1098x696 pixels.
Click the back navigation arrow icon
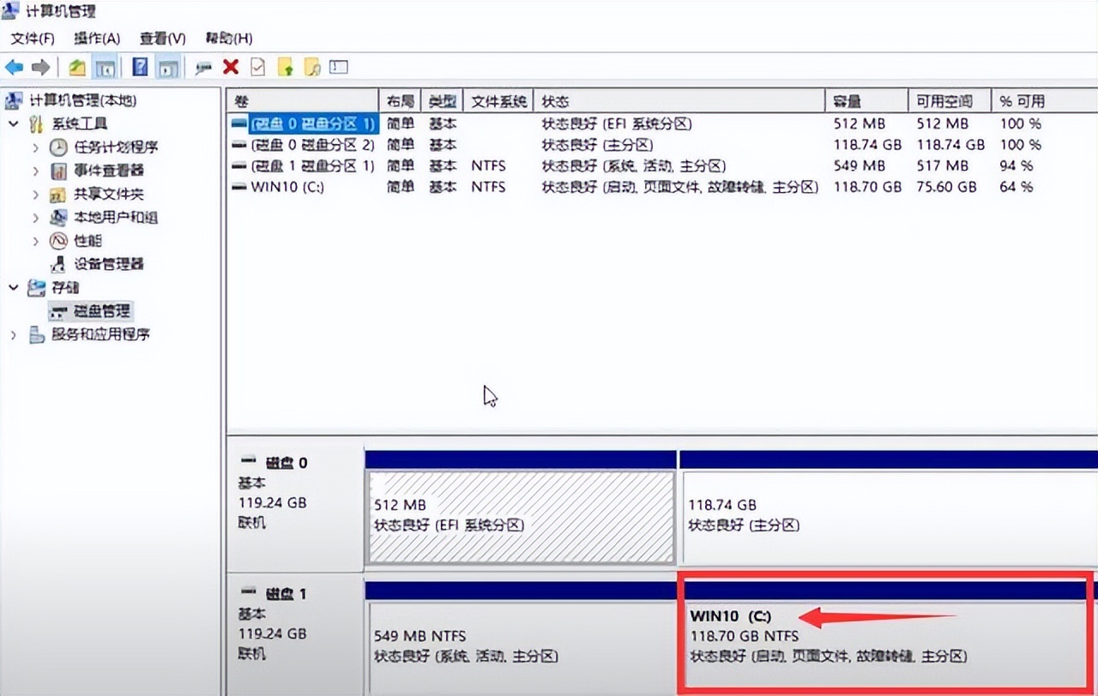pos(15,67)
